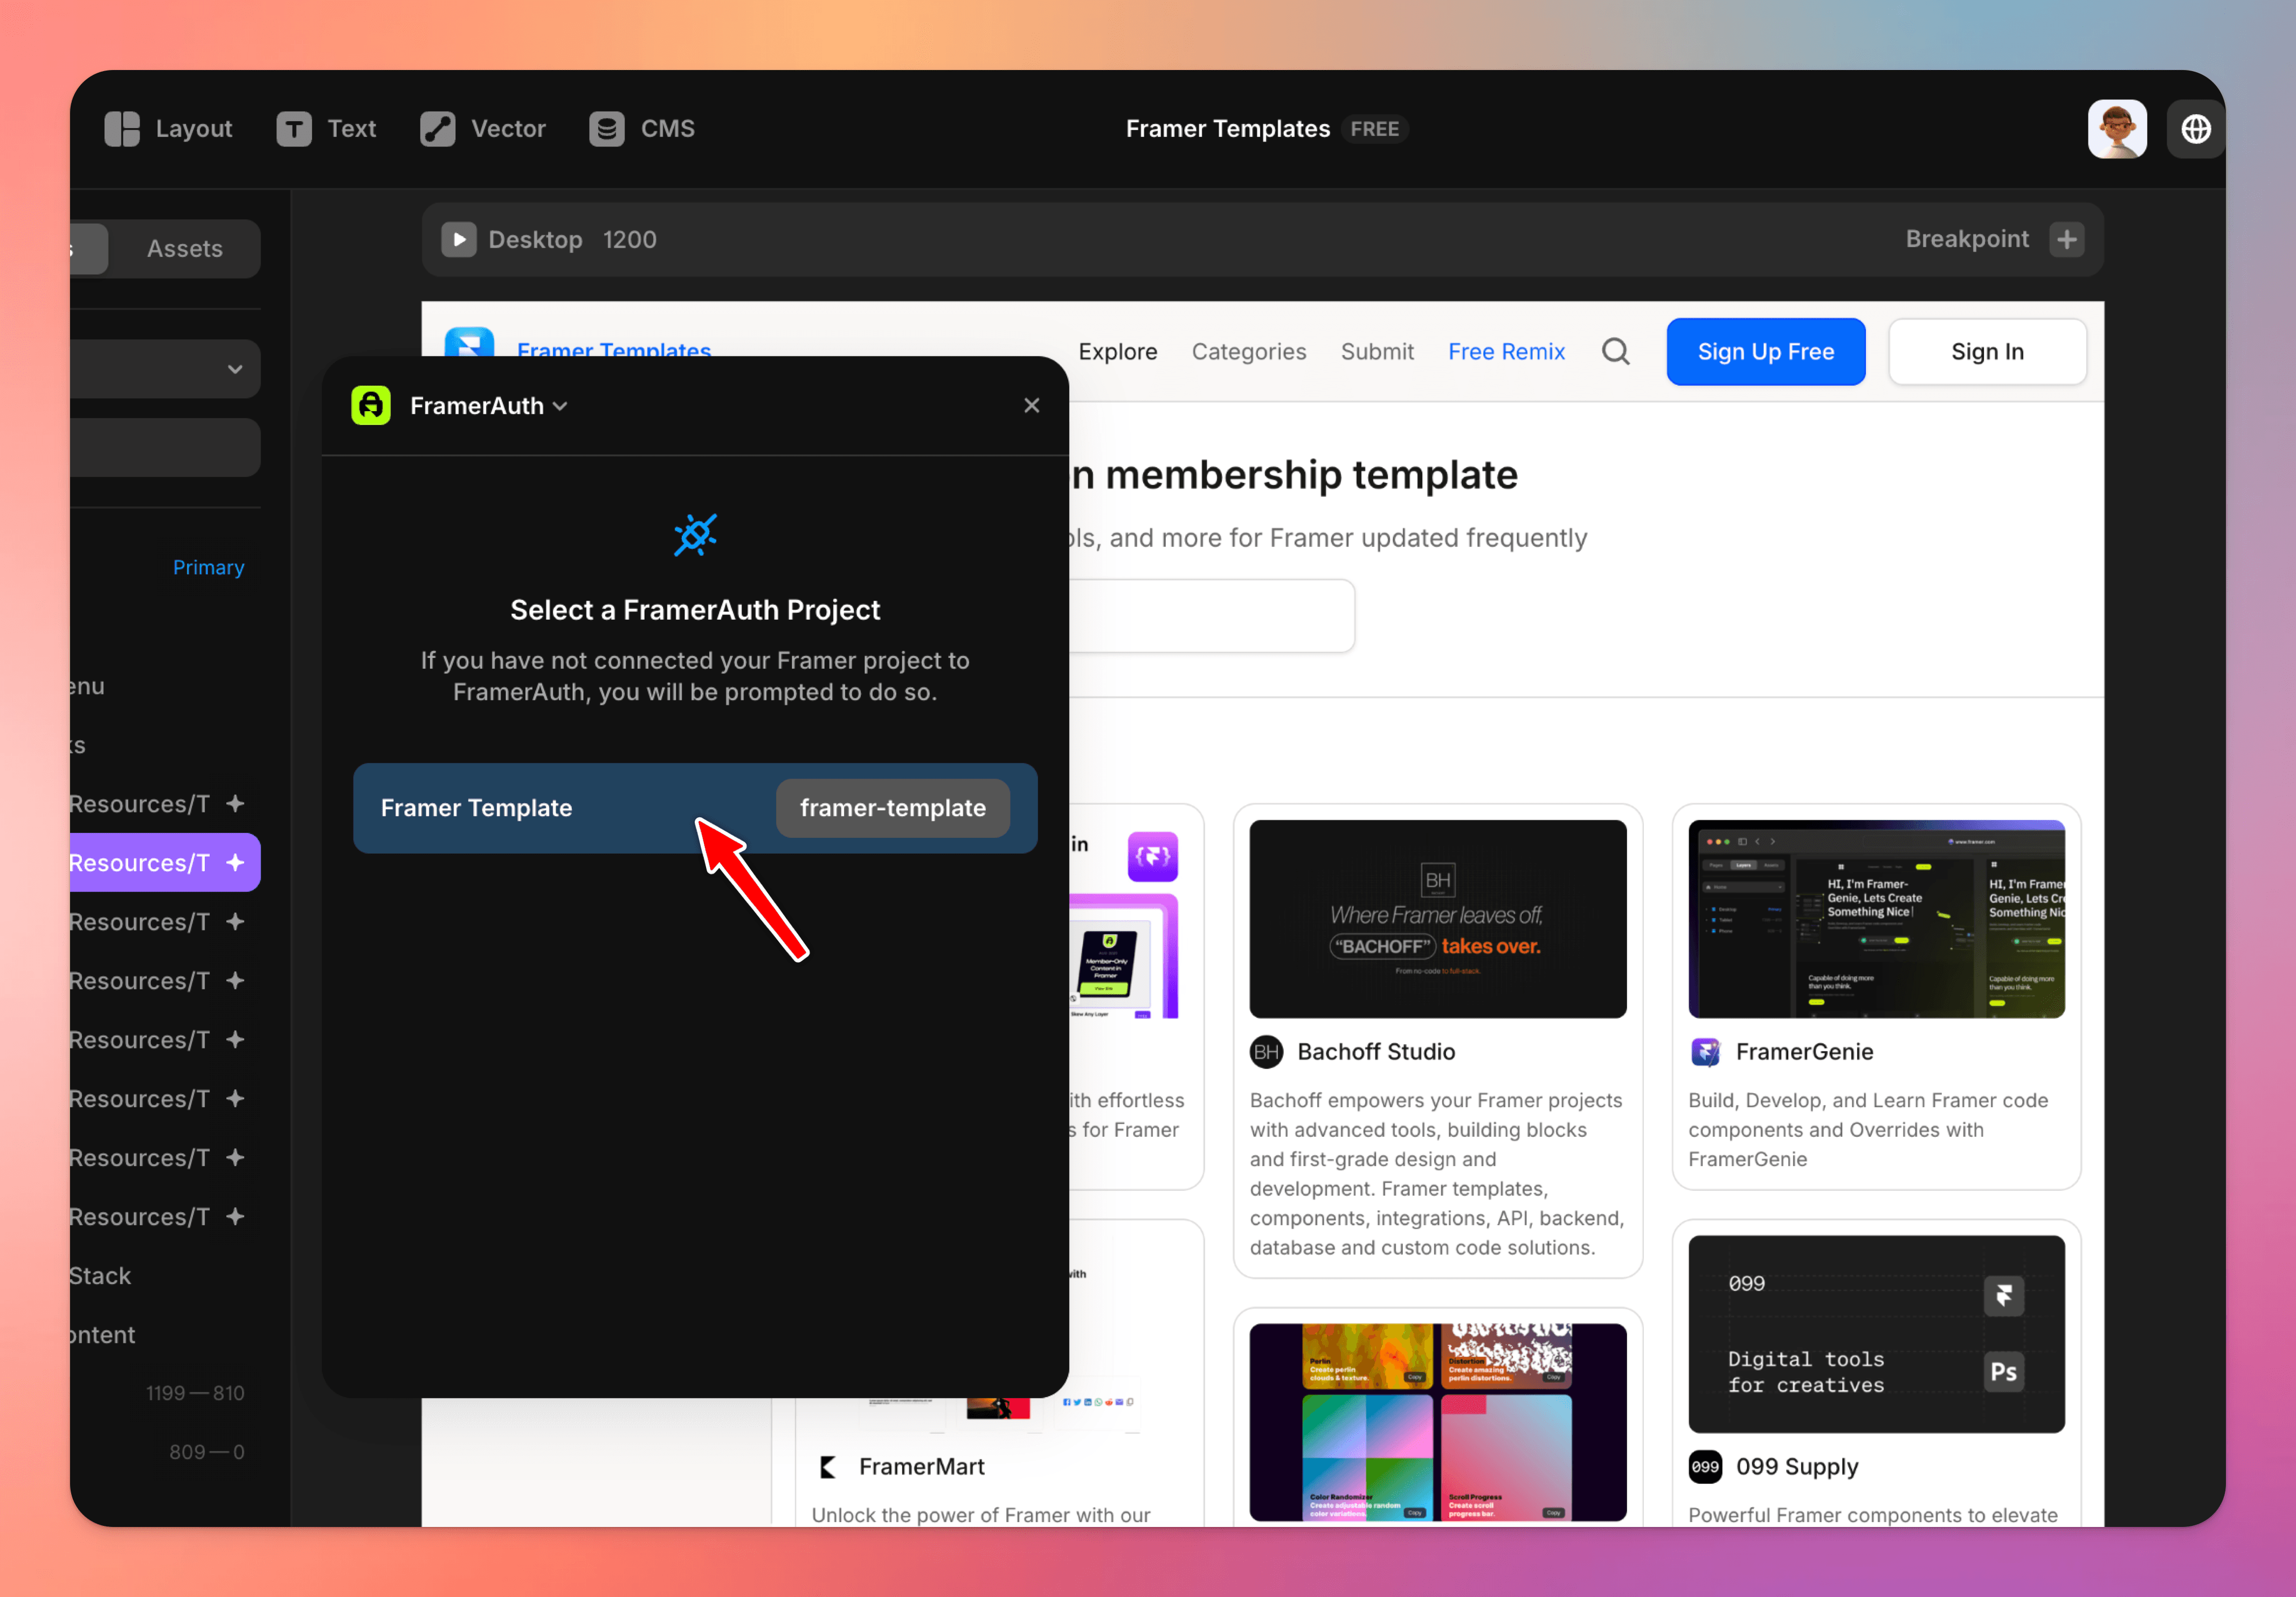Viewport: 2296px width, 1597px height.
Task: Follow the Free Remix link
Action: point(1506,352)
